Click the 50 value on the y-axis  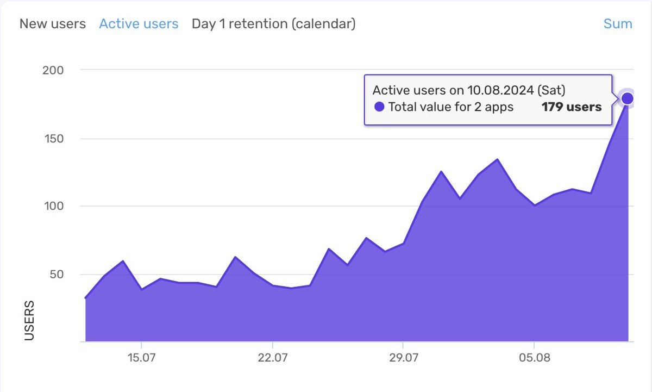click(x=56, y=275)
